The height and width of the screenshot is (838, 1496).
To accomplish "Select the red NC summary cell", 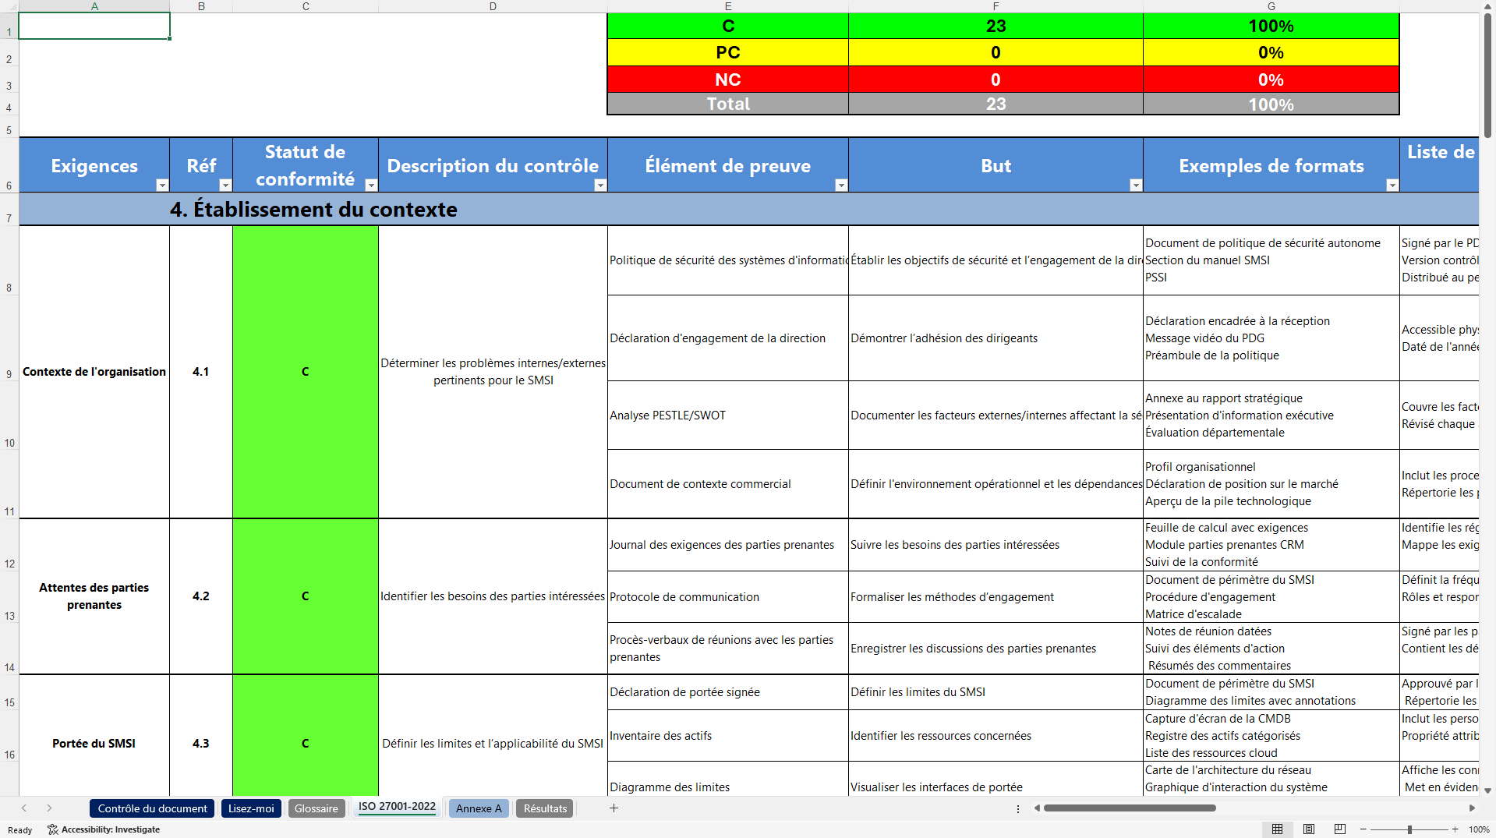I will [728, 80].
